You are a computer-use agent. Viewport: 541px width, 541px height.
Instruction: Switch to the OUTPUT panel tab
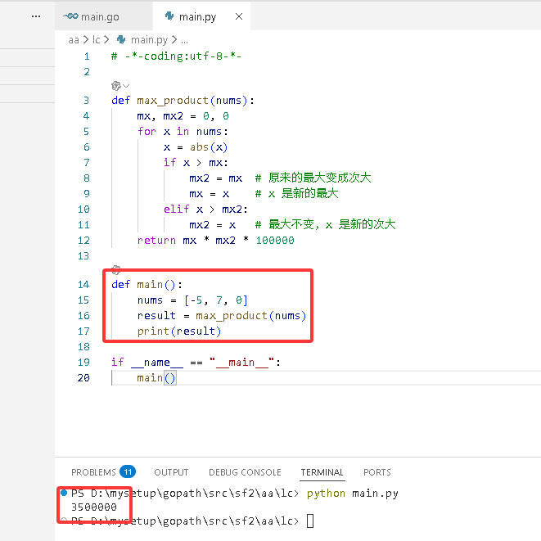coord(171,472)
